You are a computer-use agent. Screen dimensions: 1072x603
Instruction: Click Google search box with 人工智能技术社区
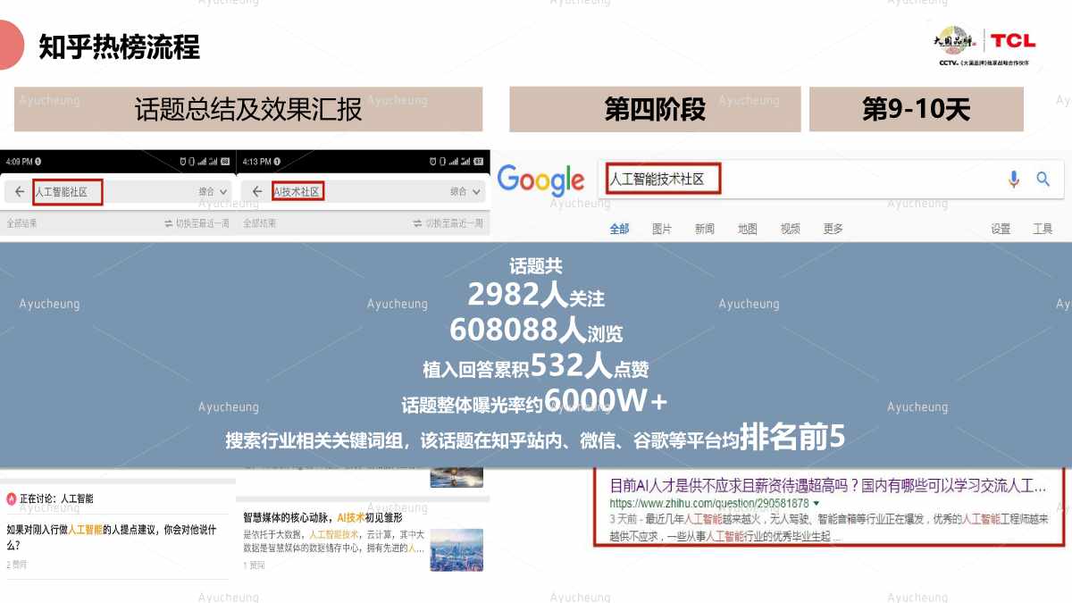(x=804, y=180)
